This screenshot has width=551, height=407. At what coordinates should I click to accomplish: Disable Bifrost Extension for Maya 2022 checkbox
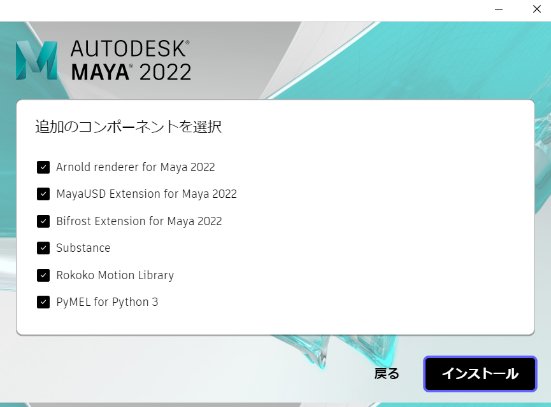[43, 221]
